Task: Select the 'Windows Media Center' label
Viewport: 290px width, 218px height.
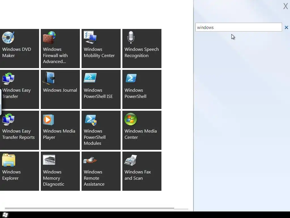Action: [140, 134]
